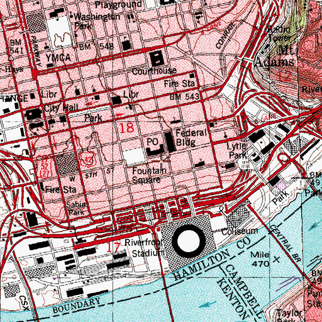Click the Libr label beside City Hall
Screen dimensions: 322x322
tap(49, 94)
